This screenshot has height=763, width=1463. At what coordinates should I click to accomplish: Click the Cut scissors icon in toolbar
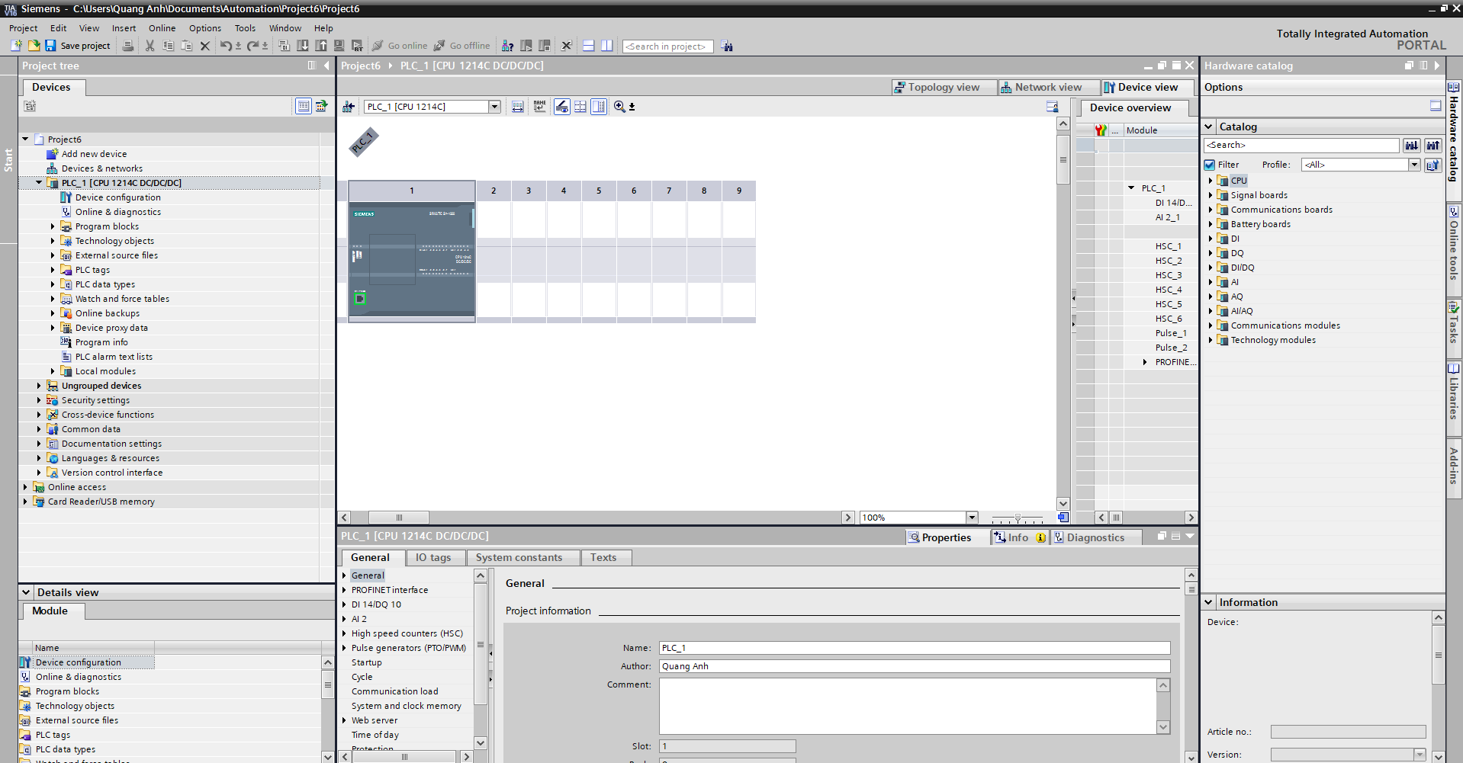150,46
